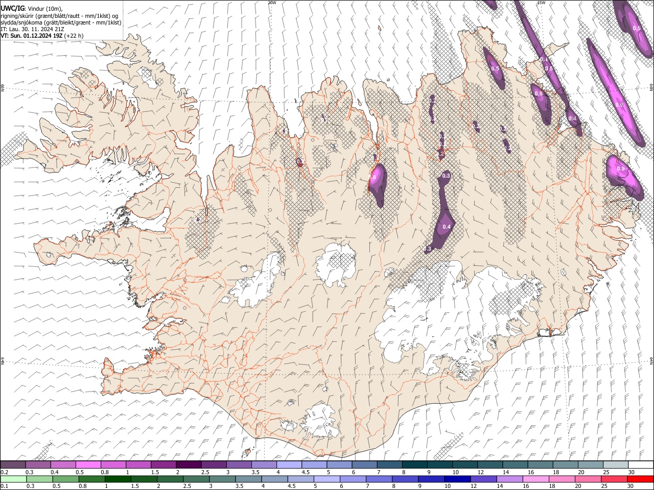This screenshot has height=490, width=654.
Task: Select the light lavender snow swatch between 4 and 4.5
Action: [x=288, y=464]
